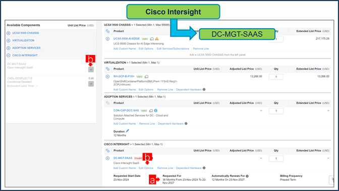This screenshot has height=191, width=339.
Task: Click Qty field for CON-CXP-DCC-SAS
Action: [x=276, y=111]
